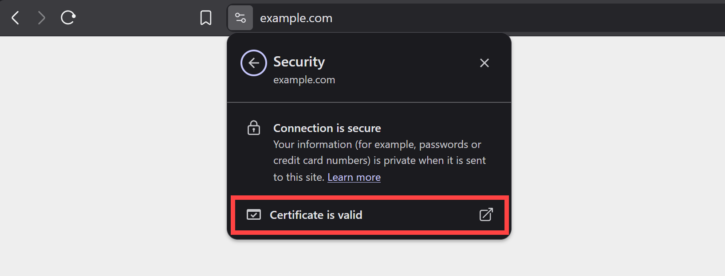Image resolution: width=725 pixels, height=276 pixels.
Task: Open the Learn more link
Action: [x=354, y=177]
